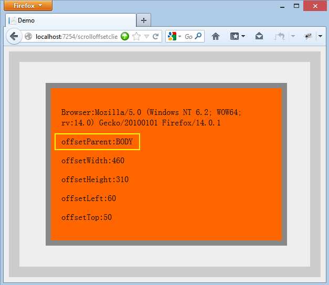Click the offsetTop:50 text
This screenshot has width=329, height=285.
pyautogui.click(x=87, y=217)
